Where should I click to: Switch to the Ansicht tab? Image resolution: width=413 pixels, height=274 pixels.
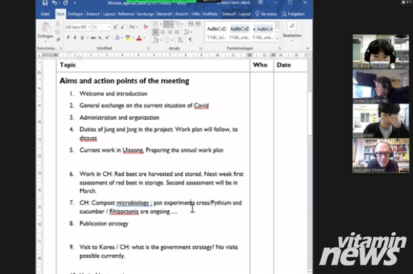click(182, 14)
